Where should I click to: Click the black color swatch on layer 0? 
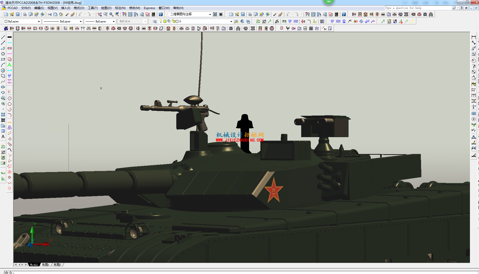point(177,21)
